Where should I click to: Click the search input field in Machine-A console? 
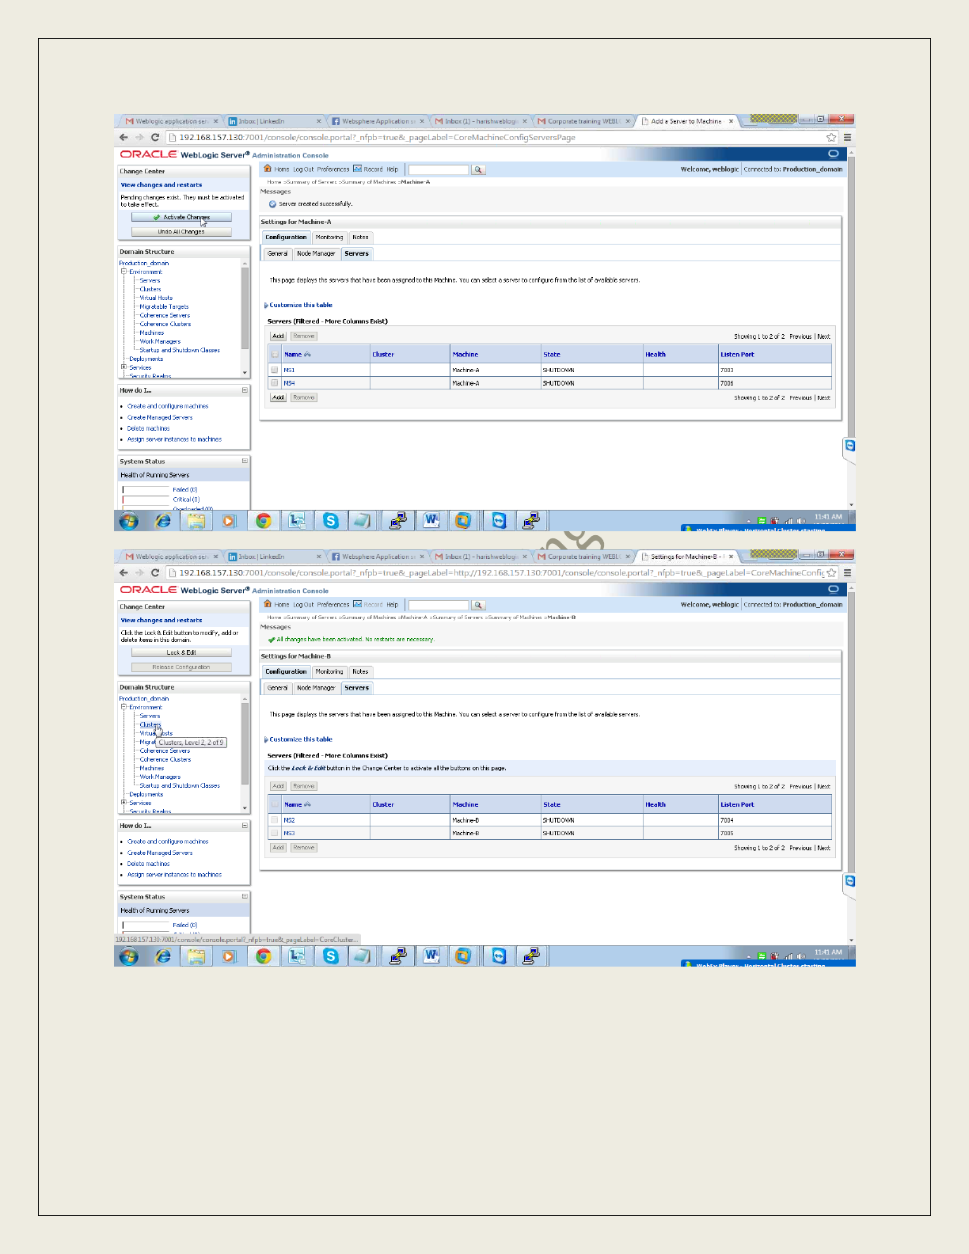pyautogui.click(x=439, y=169)
